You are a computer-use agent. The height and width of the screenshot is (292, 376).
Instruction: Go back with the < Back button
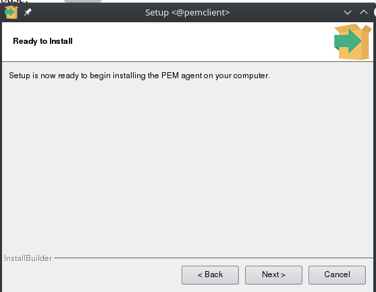click(x=210, y=274)
